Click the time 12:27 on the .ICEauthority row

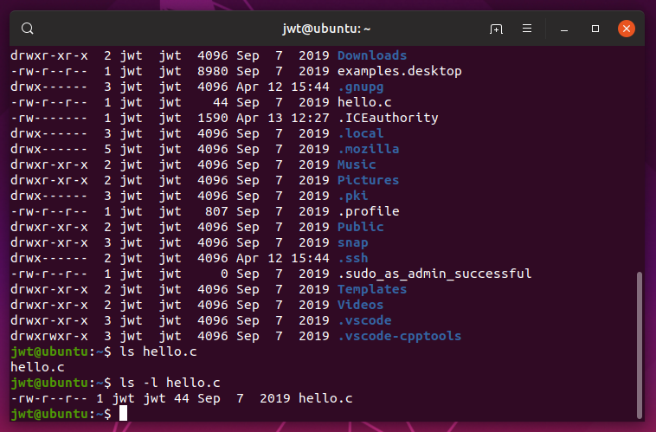(x=310, y=118)
